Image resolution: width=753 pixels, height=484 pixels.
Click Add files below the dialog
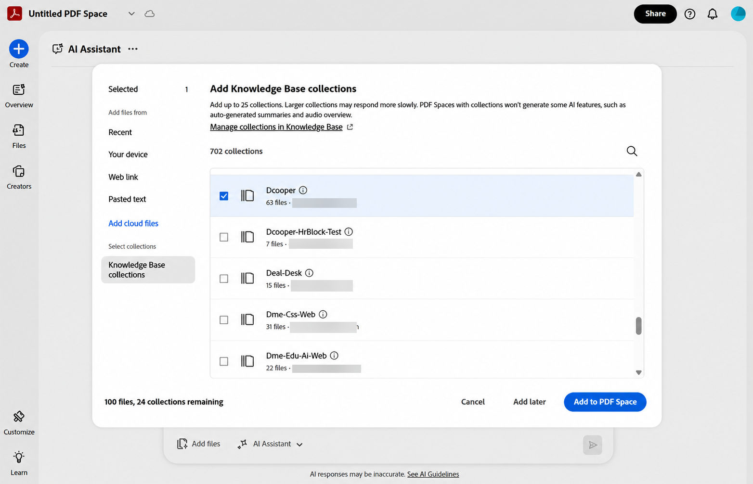coord(199,444)
